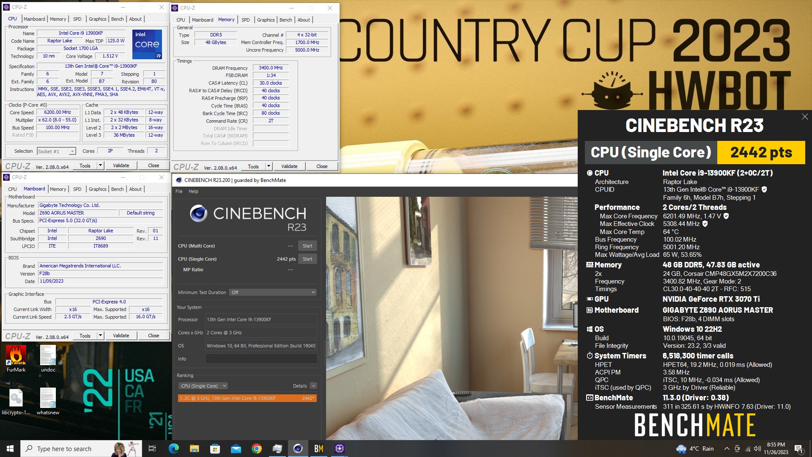The height and width of the screenshot is (457, 812).
Task: Open FurMark desktop shortcut
Action: pyautogui.click(x=16, y=358)
